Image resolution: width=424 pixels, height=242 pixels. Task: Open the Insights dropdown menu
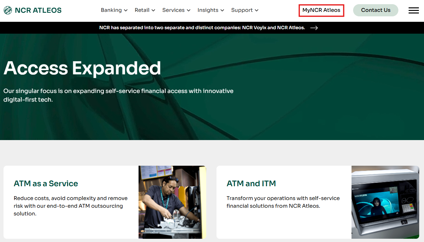211,10
